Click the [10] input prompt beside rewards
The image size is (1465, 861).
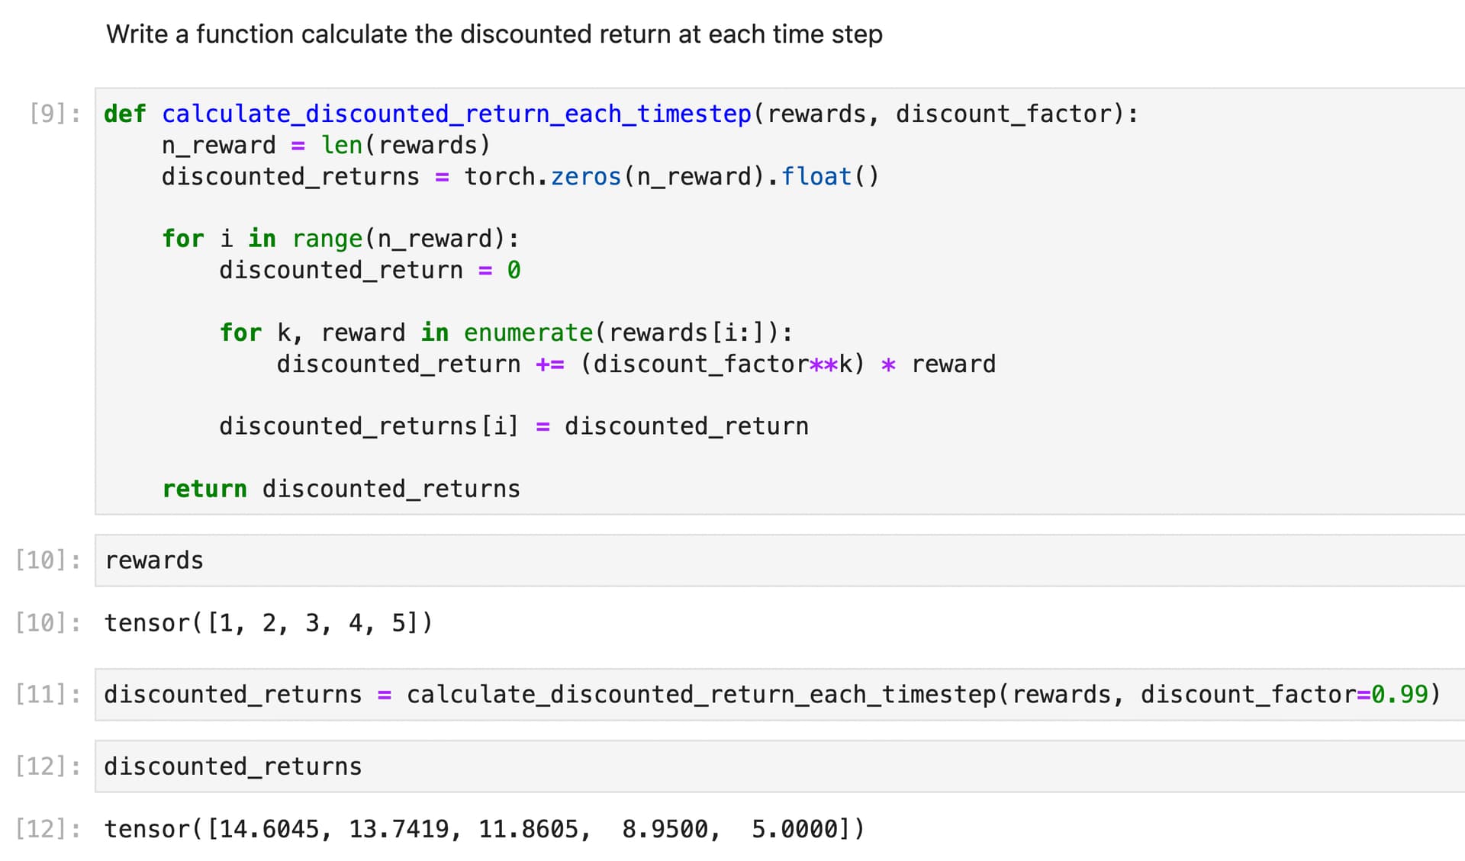tap(47, 561)
